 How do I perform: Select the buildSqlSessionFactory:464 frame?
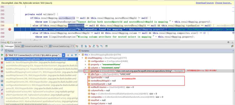[41, 91]
